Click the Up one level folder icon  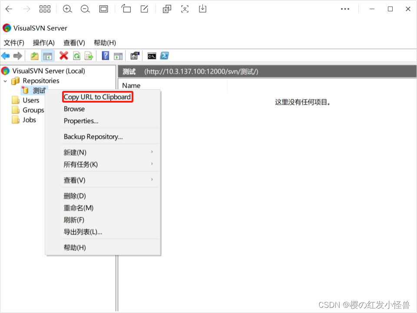tap(35, 56)
